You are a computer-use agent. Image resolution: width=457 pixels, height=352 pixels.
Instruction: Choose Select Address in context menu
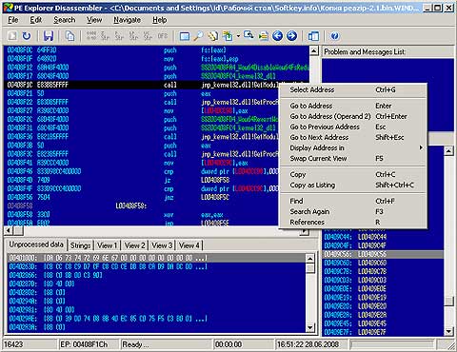coord(352,89)
